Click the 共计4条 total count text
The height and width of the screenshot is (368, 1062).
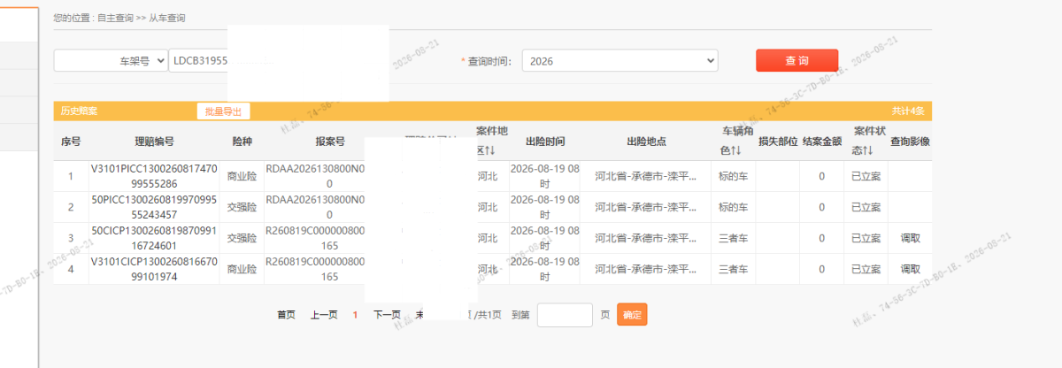coord(908,111)
